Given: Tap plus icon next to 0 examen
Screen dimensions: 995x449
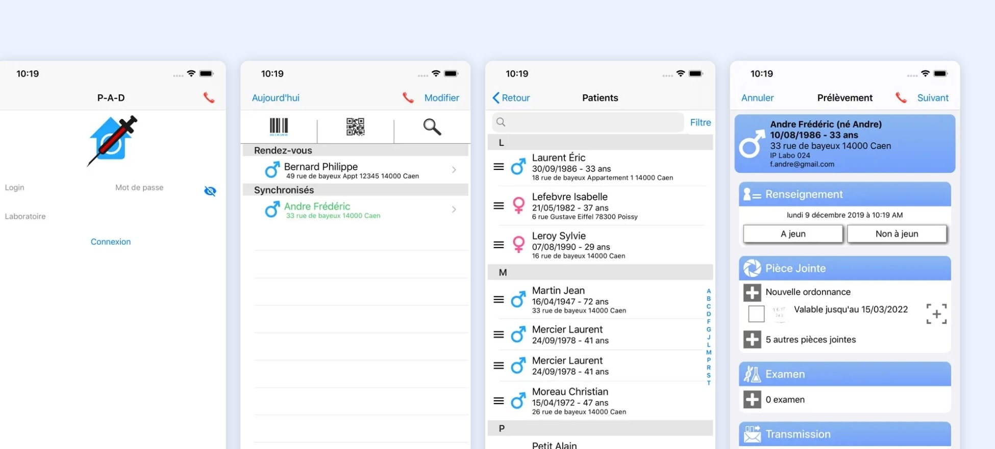Looking at the screenshot, I should (x=752, y=400).
